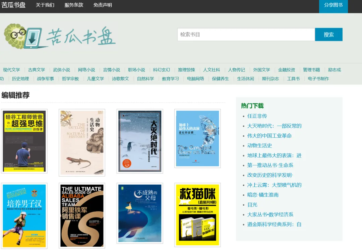362x250 pixels.
Task: Select the 保健养生 category
Action: (x=221, y=79)
